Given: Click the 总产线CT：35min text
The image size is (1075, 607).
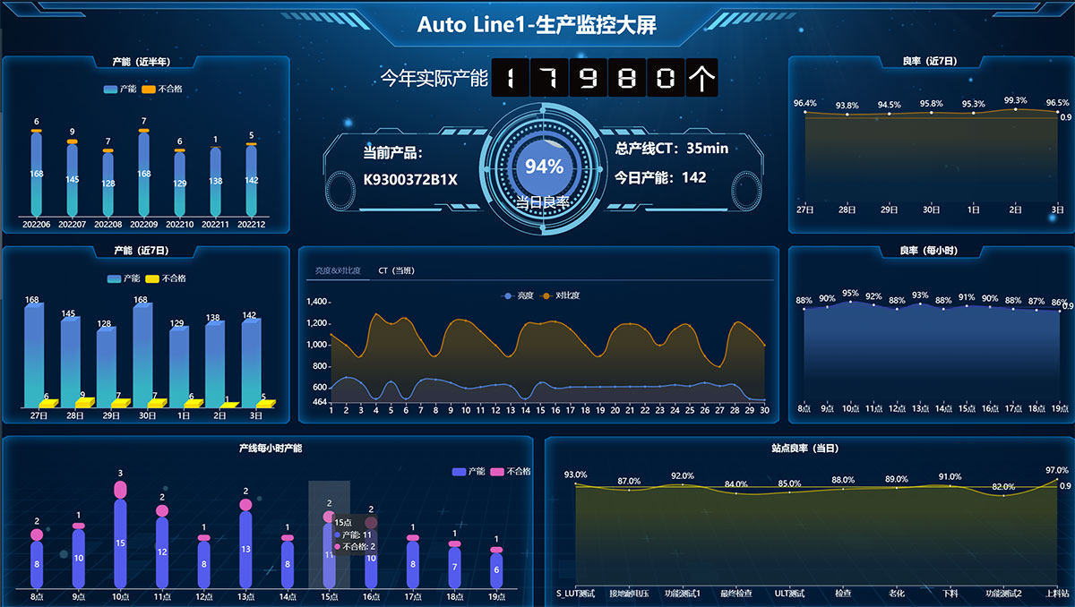Looking at the screenshot, I should click(x=672, y=149).
